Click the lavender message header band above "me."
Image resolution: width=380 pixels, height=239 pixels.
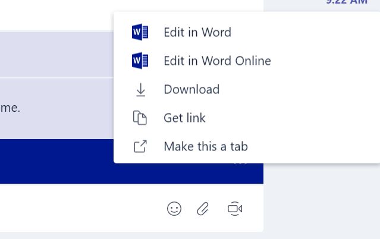point(56,54)
